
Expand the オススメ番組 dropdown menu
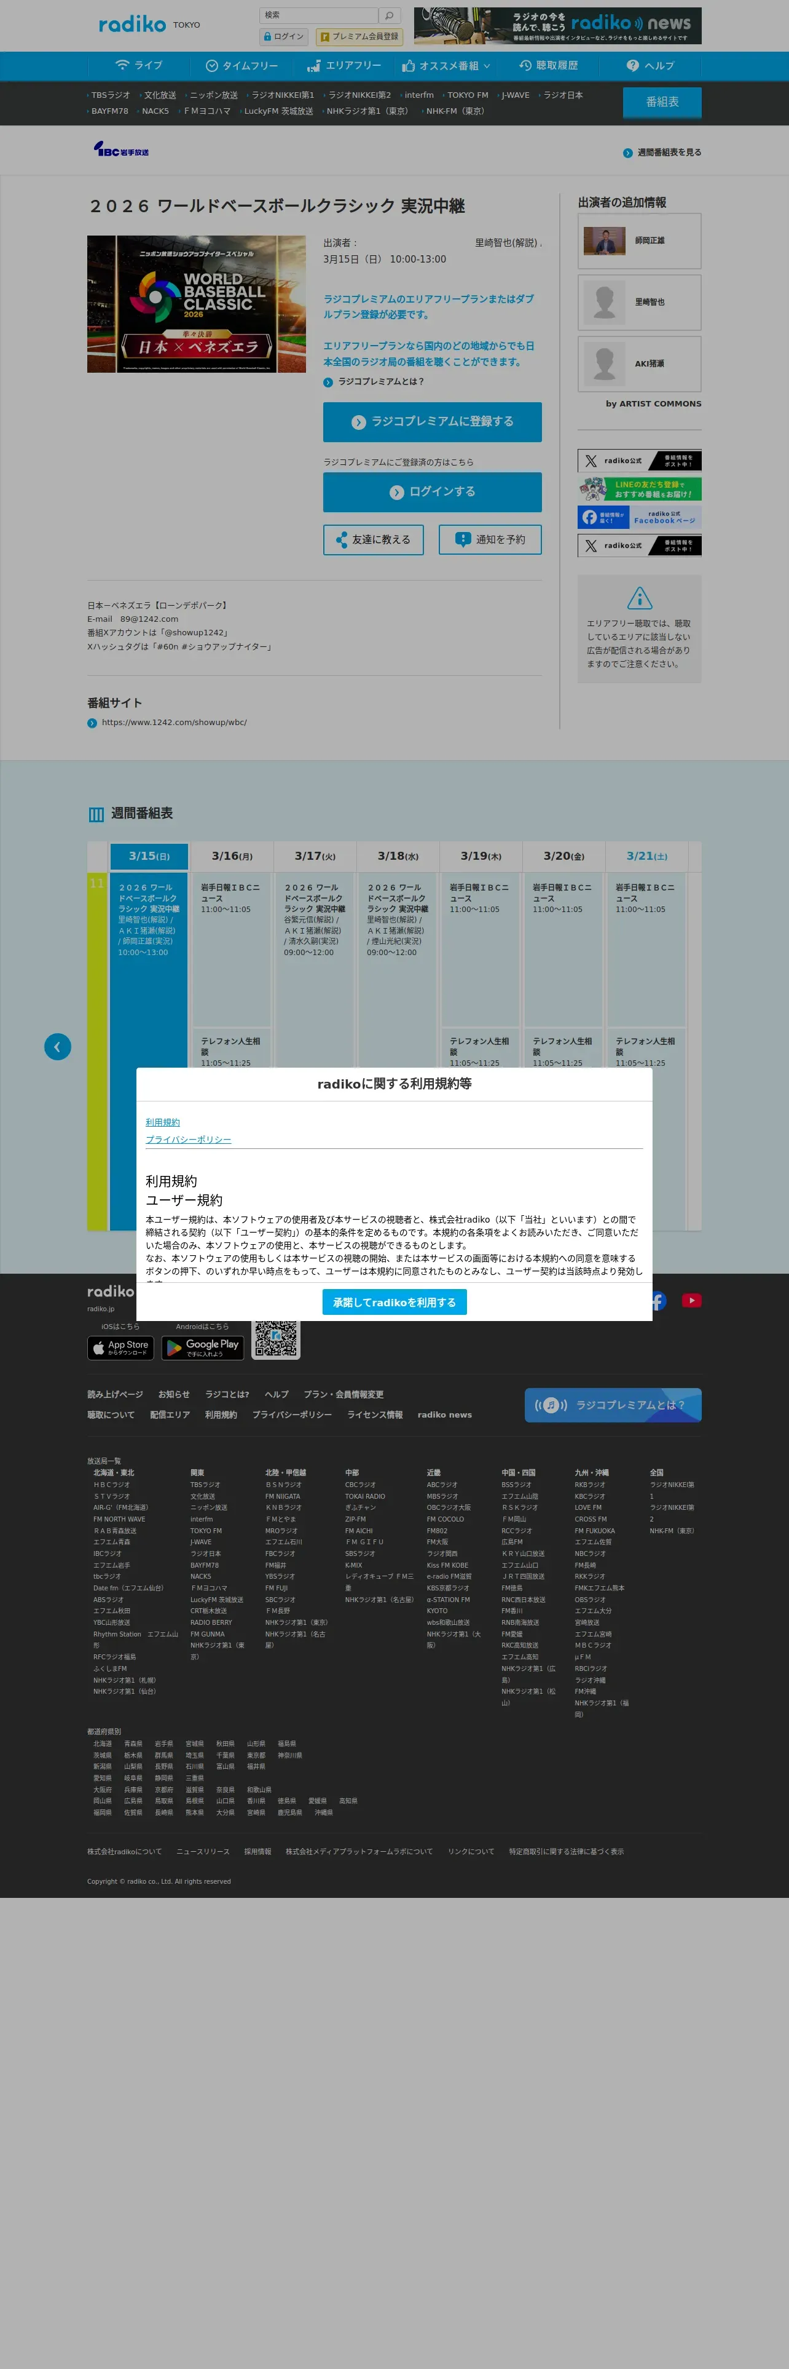pyautogui.click(x=446, y=66)
